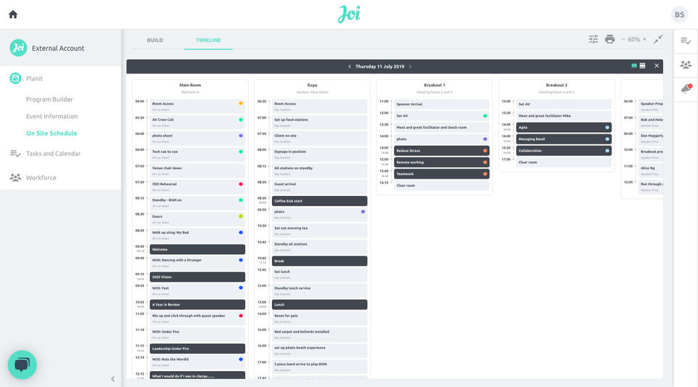Select Sponsor Arrival item in Breakout 1
The width and height of the screenshot is (698, 387).
pos(441,104)
